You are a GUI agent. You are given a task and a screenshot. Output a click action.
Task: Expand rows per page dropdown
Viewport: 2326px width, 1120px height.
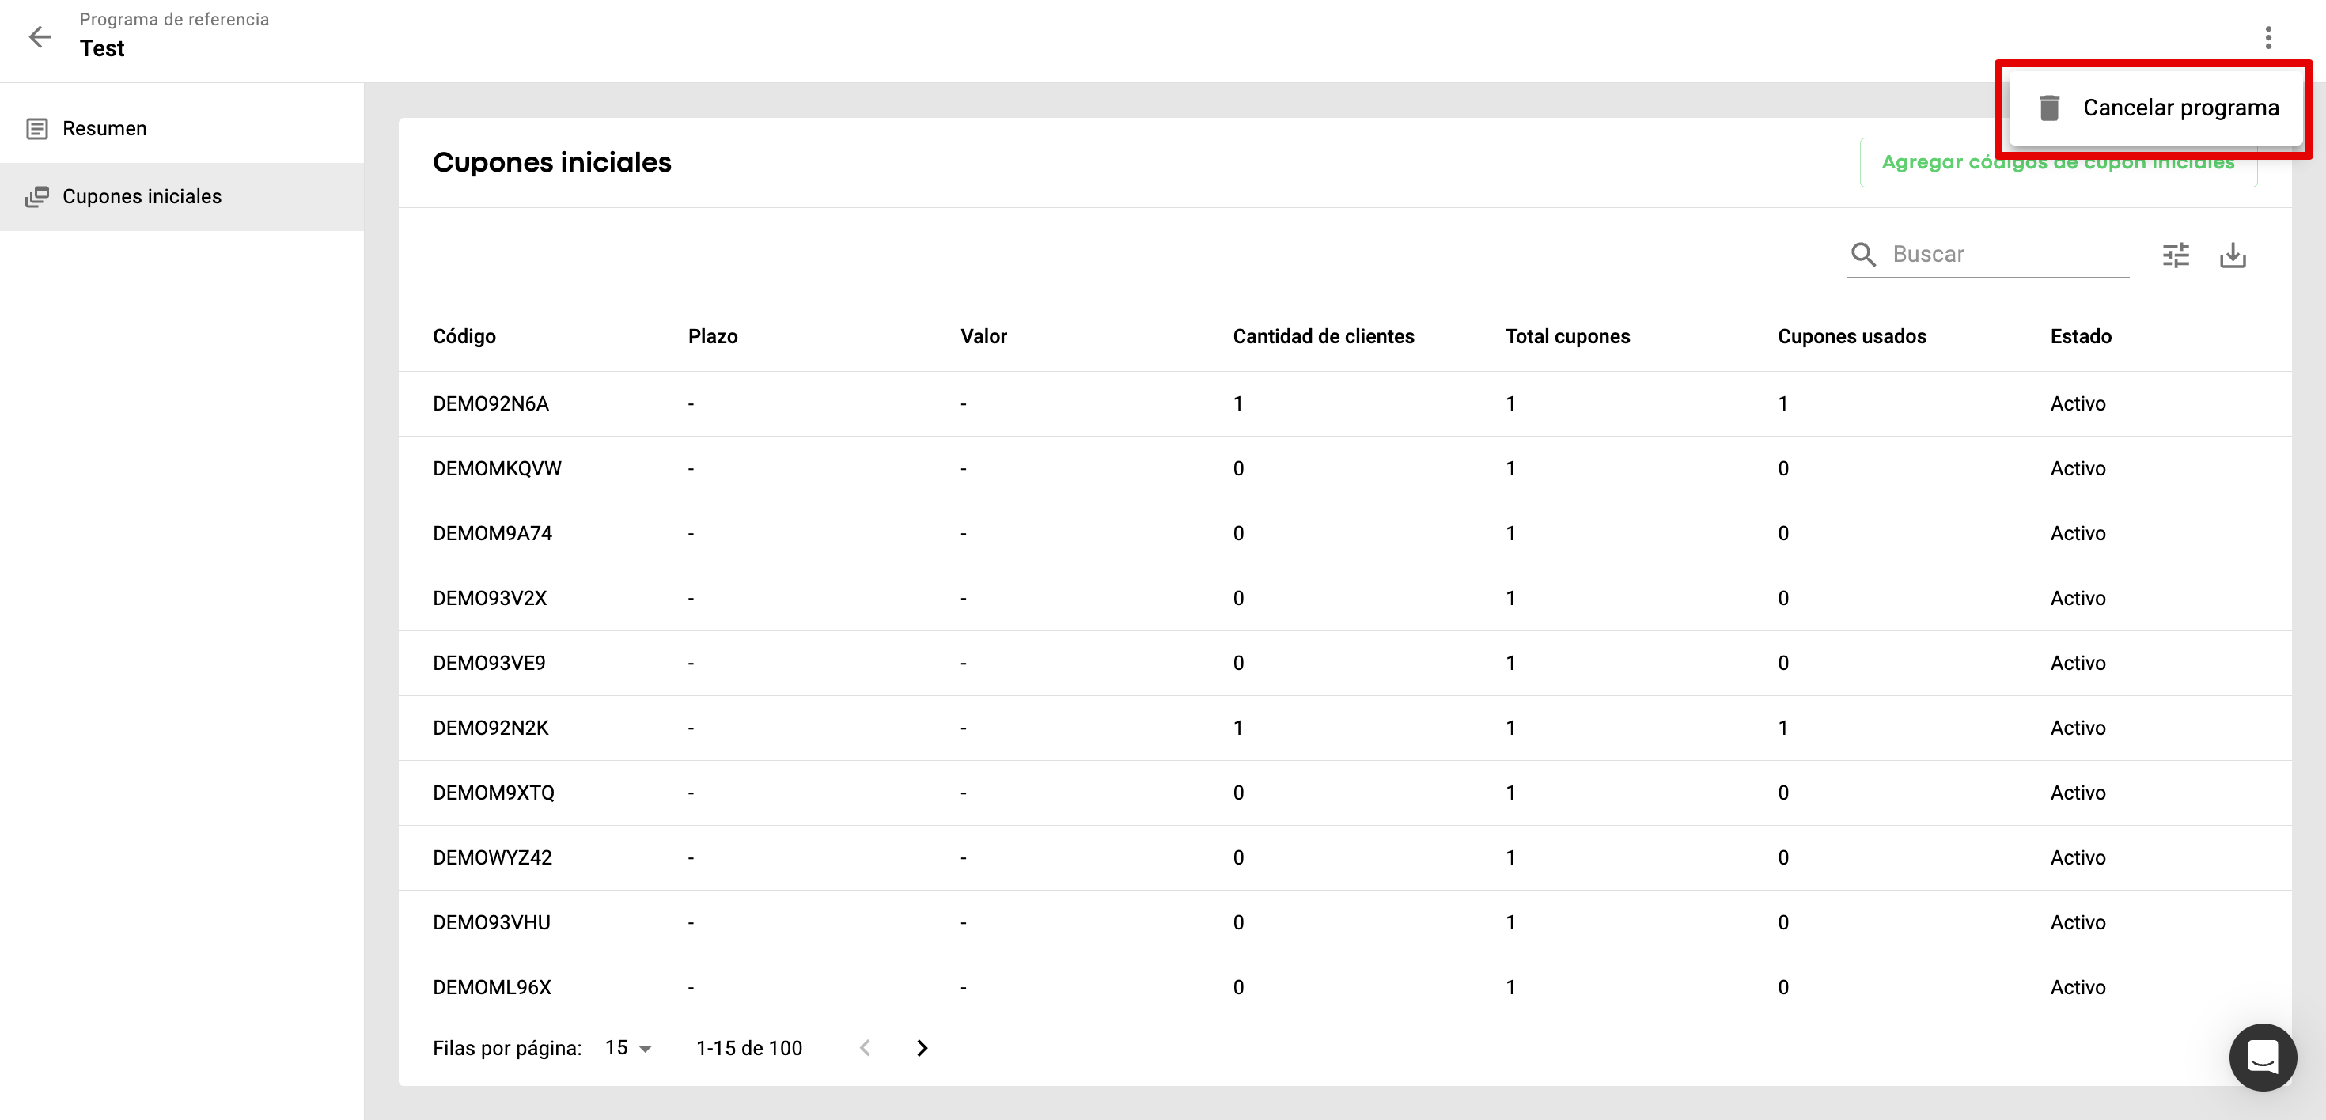(629, 1048)
